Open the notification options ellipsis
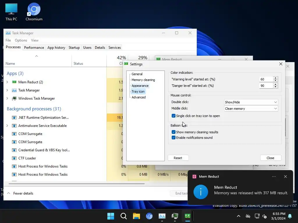The image size is (298, 223). click(274, 177)
